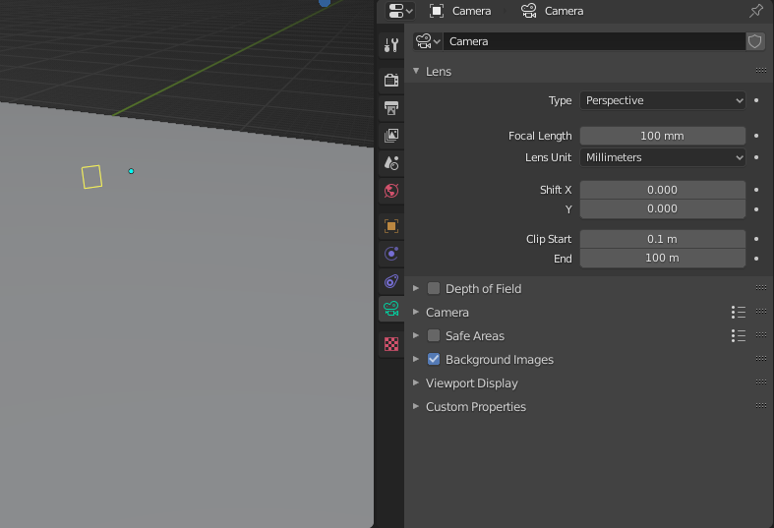Image resolution: width=774 pixels, height=528 pixels.
Task: Open Camera presets list icon
Action: tap(739, 312)
